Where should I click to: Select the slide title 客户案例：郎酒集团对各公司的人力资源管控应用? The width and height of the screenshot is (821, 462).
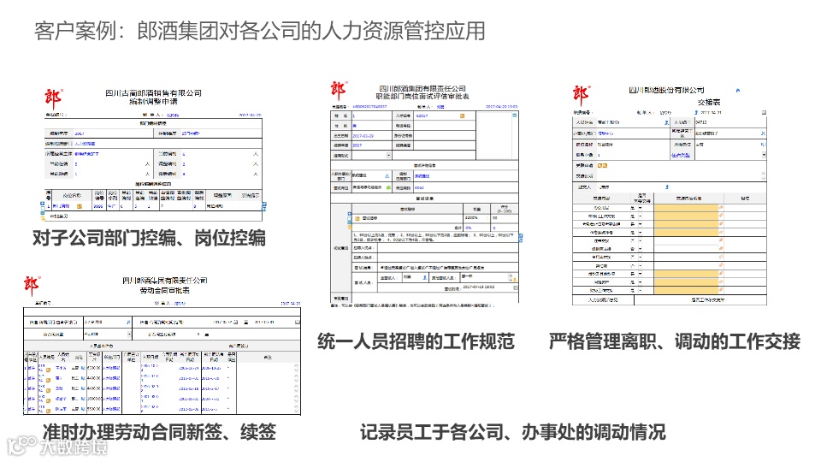(260, 31)
